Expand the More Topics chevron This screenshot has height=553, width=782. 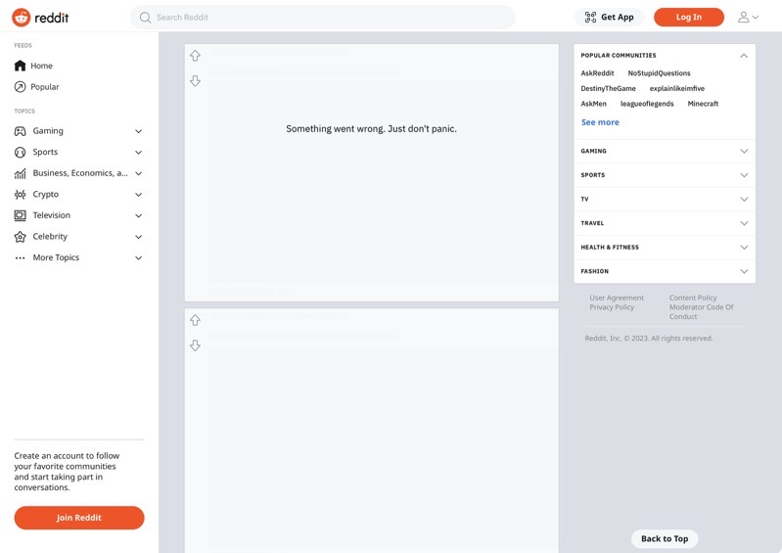pyautogui.click(x=139, y=257)
